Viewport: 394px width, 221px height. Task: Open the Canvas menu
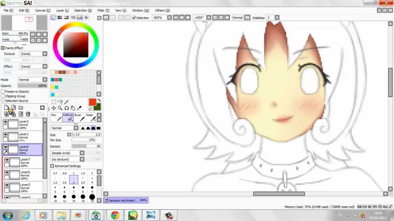tap(43, 10)
